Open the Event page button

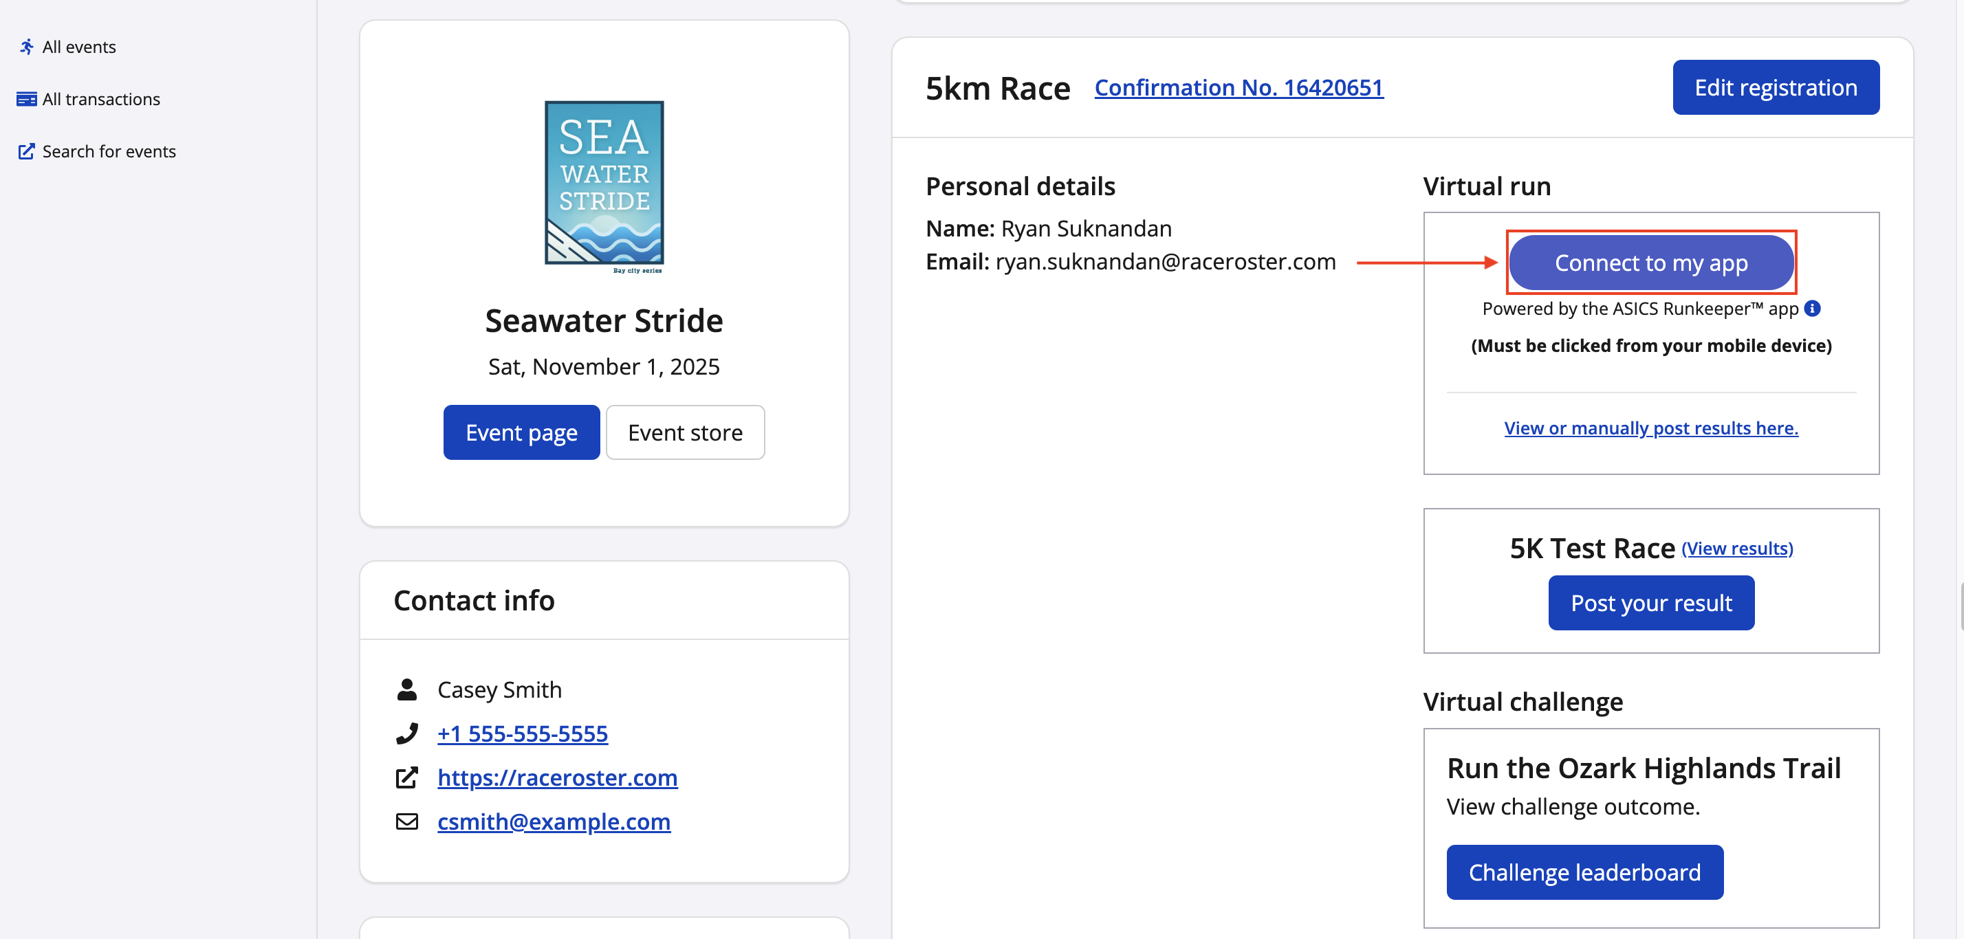(x=521, y=432)
